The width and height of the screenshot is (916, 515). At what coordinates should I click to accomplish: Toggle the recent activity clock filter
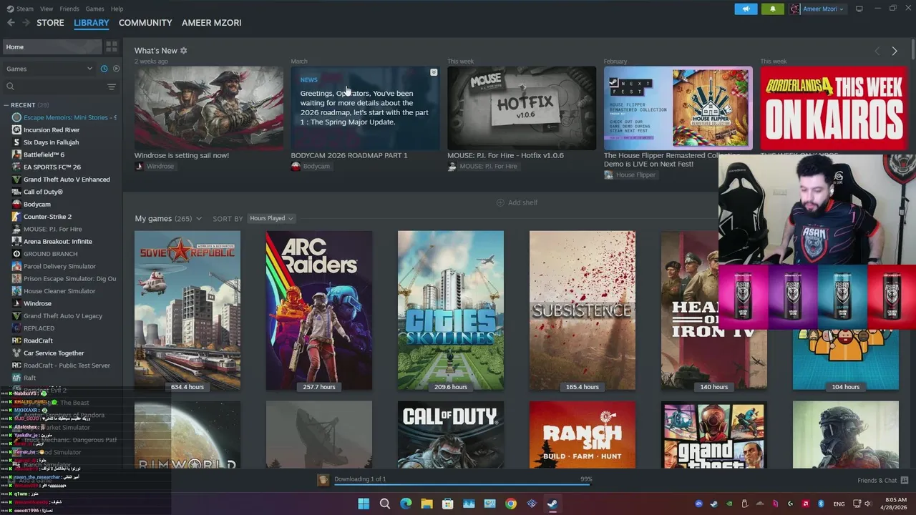[104, 69]
